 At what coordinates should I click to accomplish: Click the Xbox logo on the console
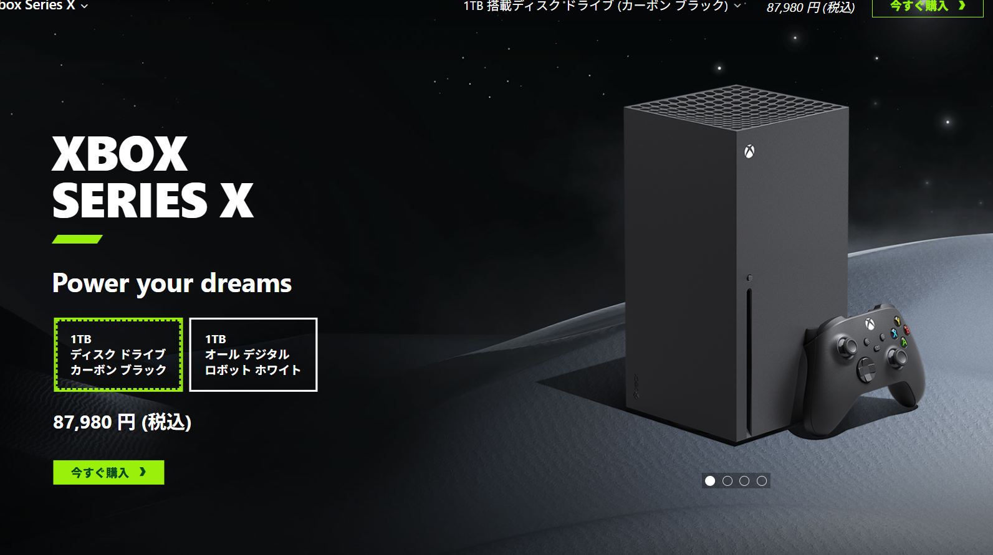coord(749,152)
